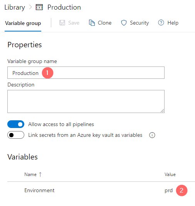This screenshot has width=195, height=206.
Task: Select the Variable group tab
Action: (x=23, y=23)
